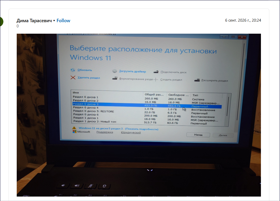This screenshot has height=201, width=280.
Task: Click the partition list vertical scrollbar
Action: (x=228, y=107)
